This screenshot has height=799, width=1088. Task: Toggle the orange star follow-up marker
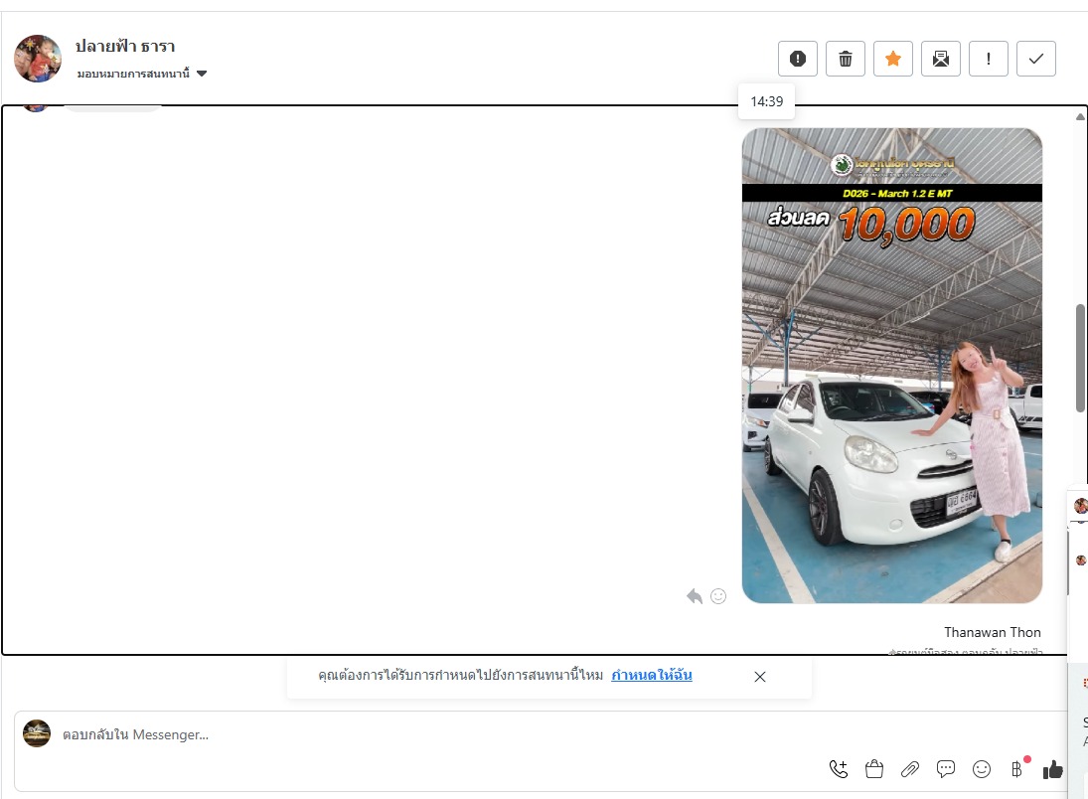click(892, 59)
